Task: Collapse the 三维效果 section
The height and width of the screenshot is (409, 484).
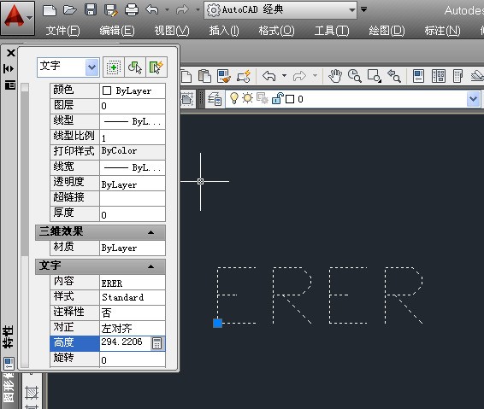Action: click(x=151, y=232)
